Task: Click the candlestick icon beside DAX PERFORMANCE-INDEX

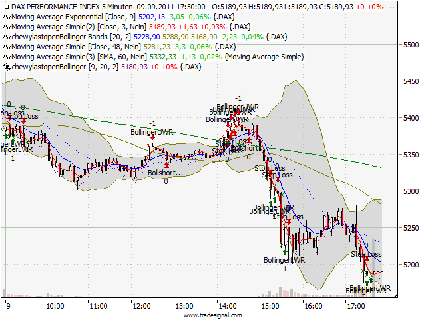Action: 7,7
